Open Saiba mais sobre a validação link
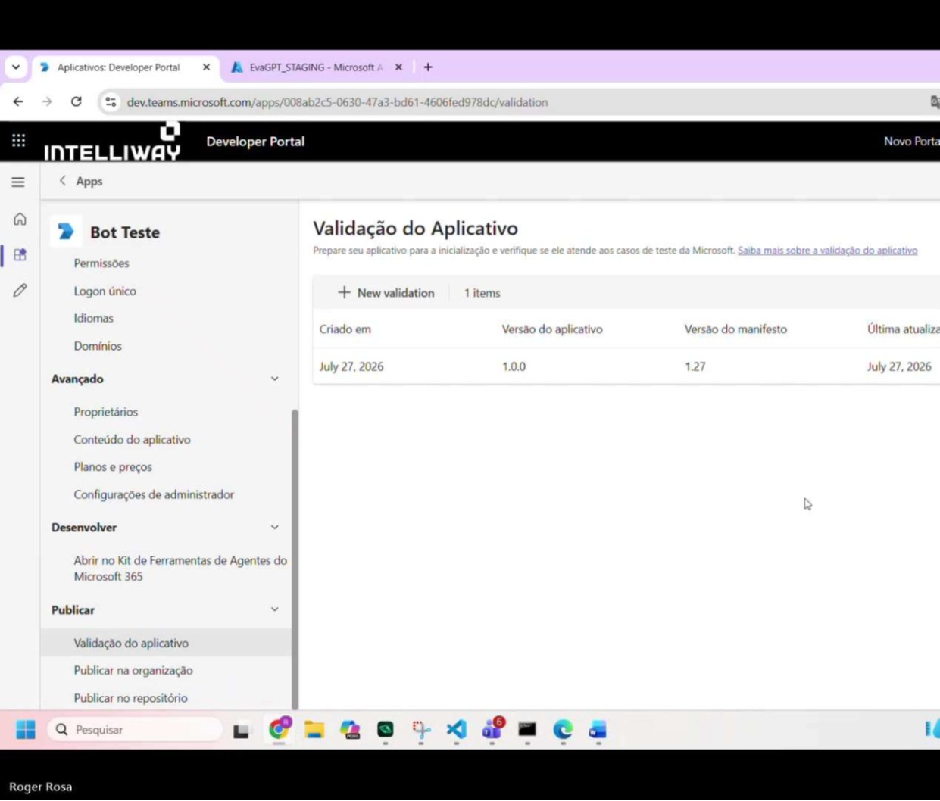Screen dimensions: 940x801 coord(827,251)
